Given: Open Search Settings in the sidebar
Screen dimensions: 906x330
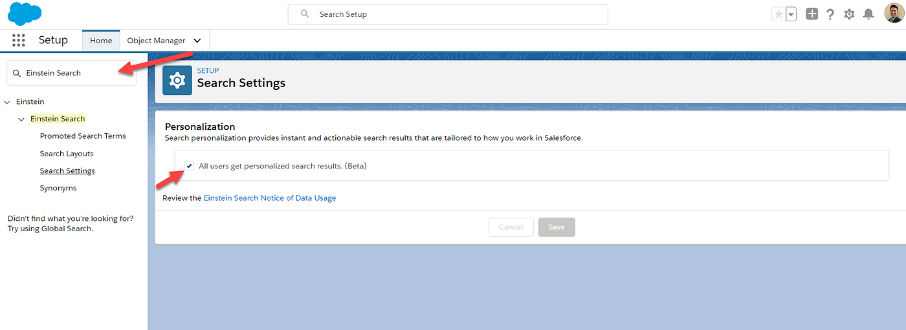Looking at the screenshot, I should (x=67, y=171).
